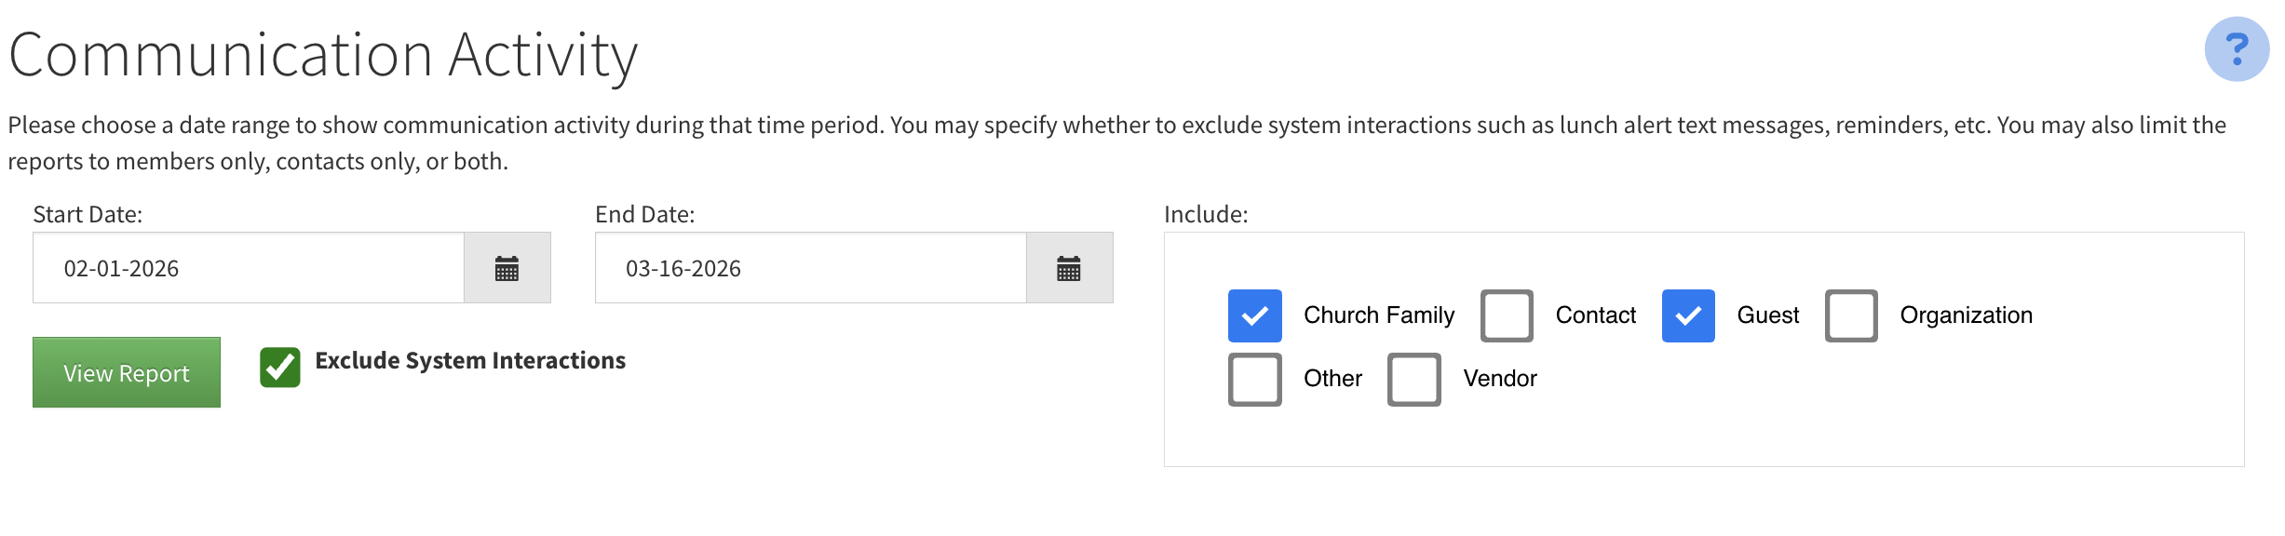Click the Start Date text field
The height and width of the screenshot is (536, 2285).
tap(249, 269)
